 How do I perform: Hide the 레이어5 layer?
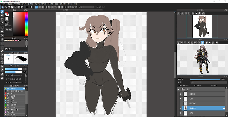(x=180, y=94)
